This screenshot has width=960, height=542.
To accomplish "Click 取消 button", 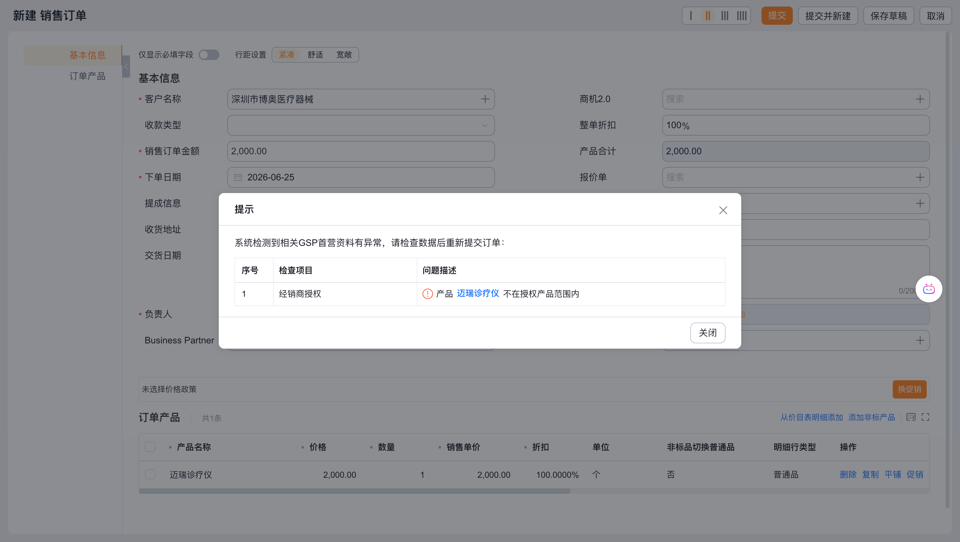I will click(936, 16).
